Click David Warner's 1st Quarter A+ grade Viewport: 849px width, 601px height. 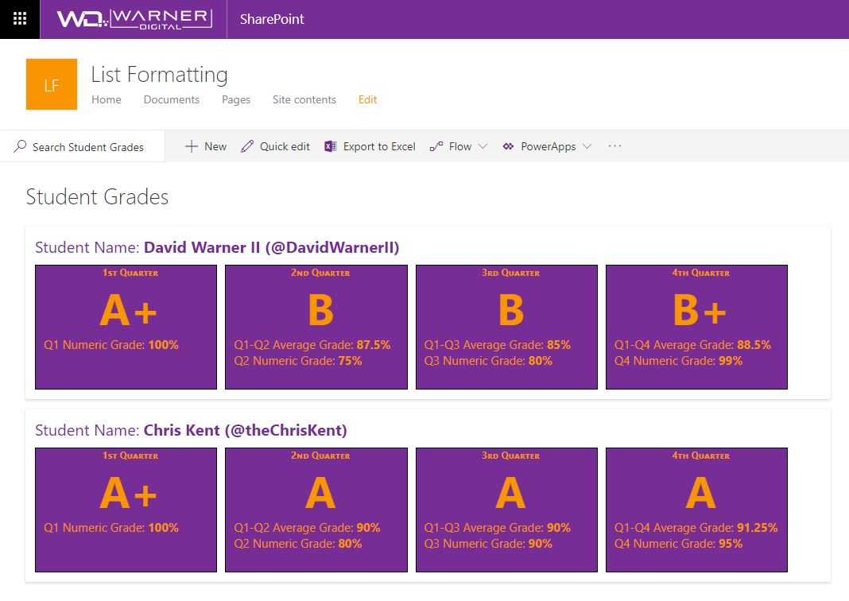click(128, 311)
